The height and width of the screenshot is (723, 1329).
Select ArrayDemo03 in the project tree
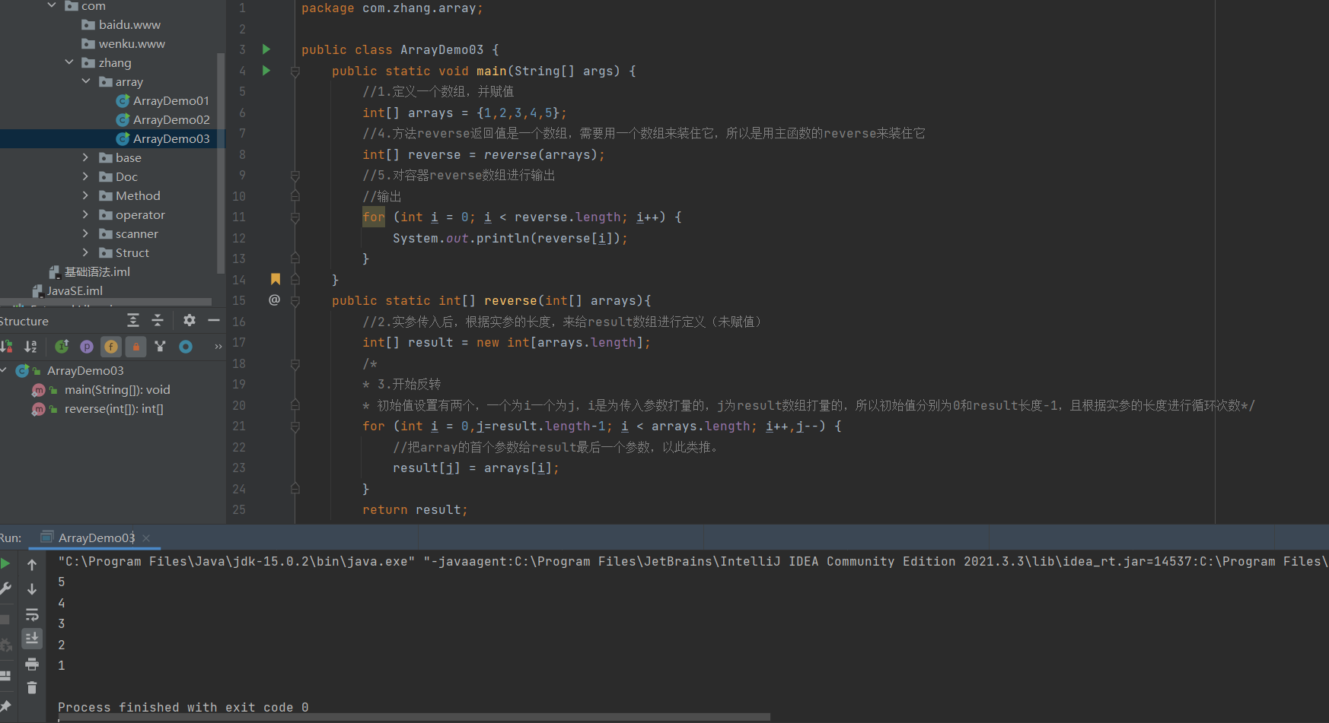click(171, 139)
